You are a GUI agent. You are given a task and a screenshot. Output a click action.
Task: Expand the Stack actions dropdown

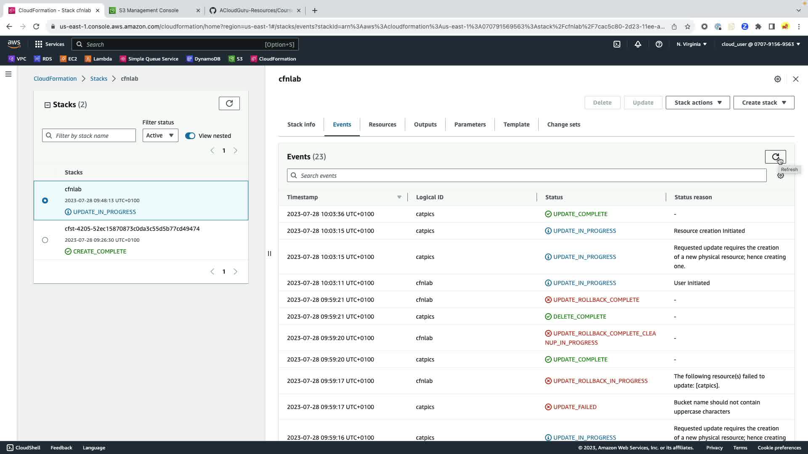tap(697, 103)
